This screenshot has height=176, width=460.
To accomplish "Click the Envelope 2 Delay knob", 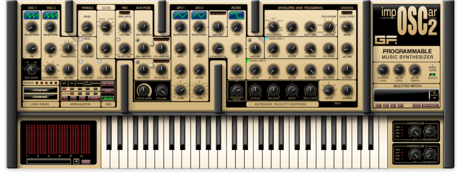I will tap(255, 70).
